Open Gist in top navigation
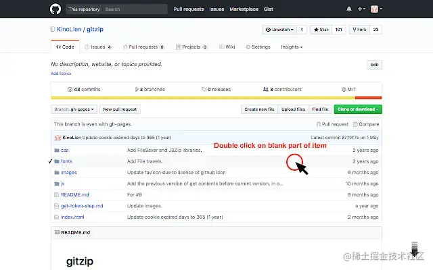Viewport: 433px width, 270px height. (x=268, y=9)
